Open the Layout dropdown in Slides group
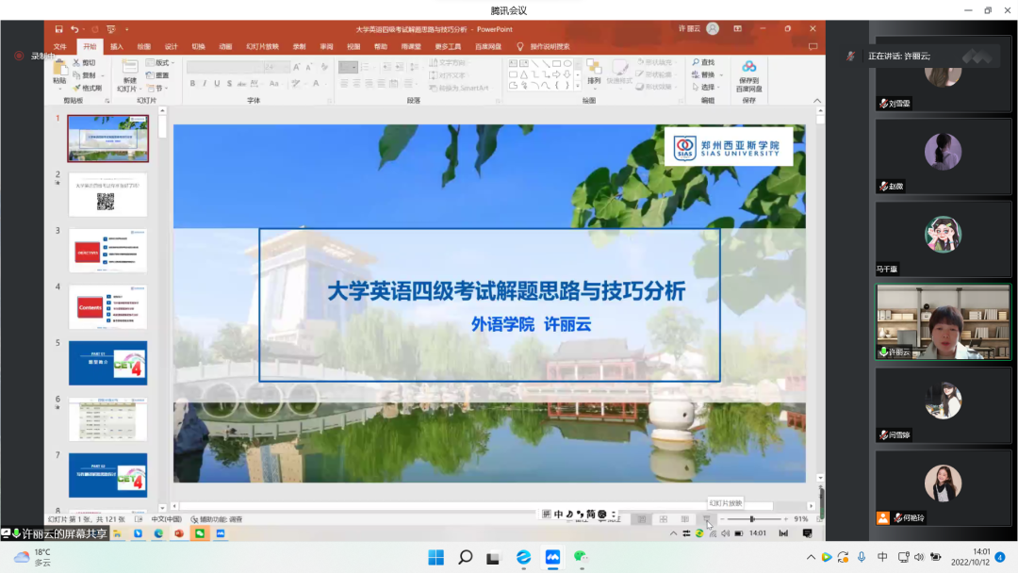 coord(161,63)
